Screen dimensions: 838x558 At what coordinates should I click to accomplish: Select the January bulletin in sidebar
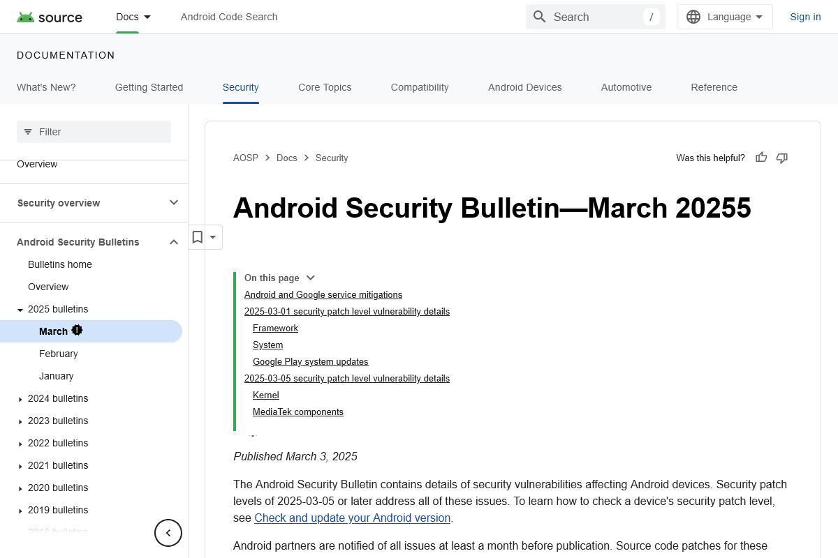(x=57, y=376)
